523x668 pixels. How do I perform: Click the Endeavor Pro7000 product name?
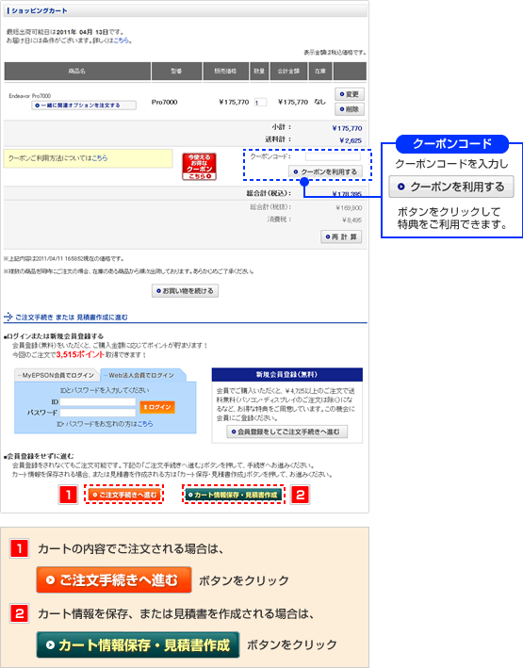(30, 96)
